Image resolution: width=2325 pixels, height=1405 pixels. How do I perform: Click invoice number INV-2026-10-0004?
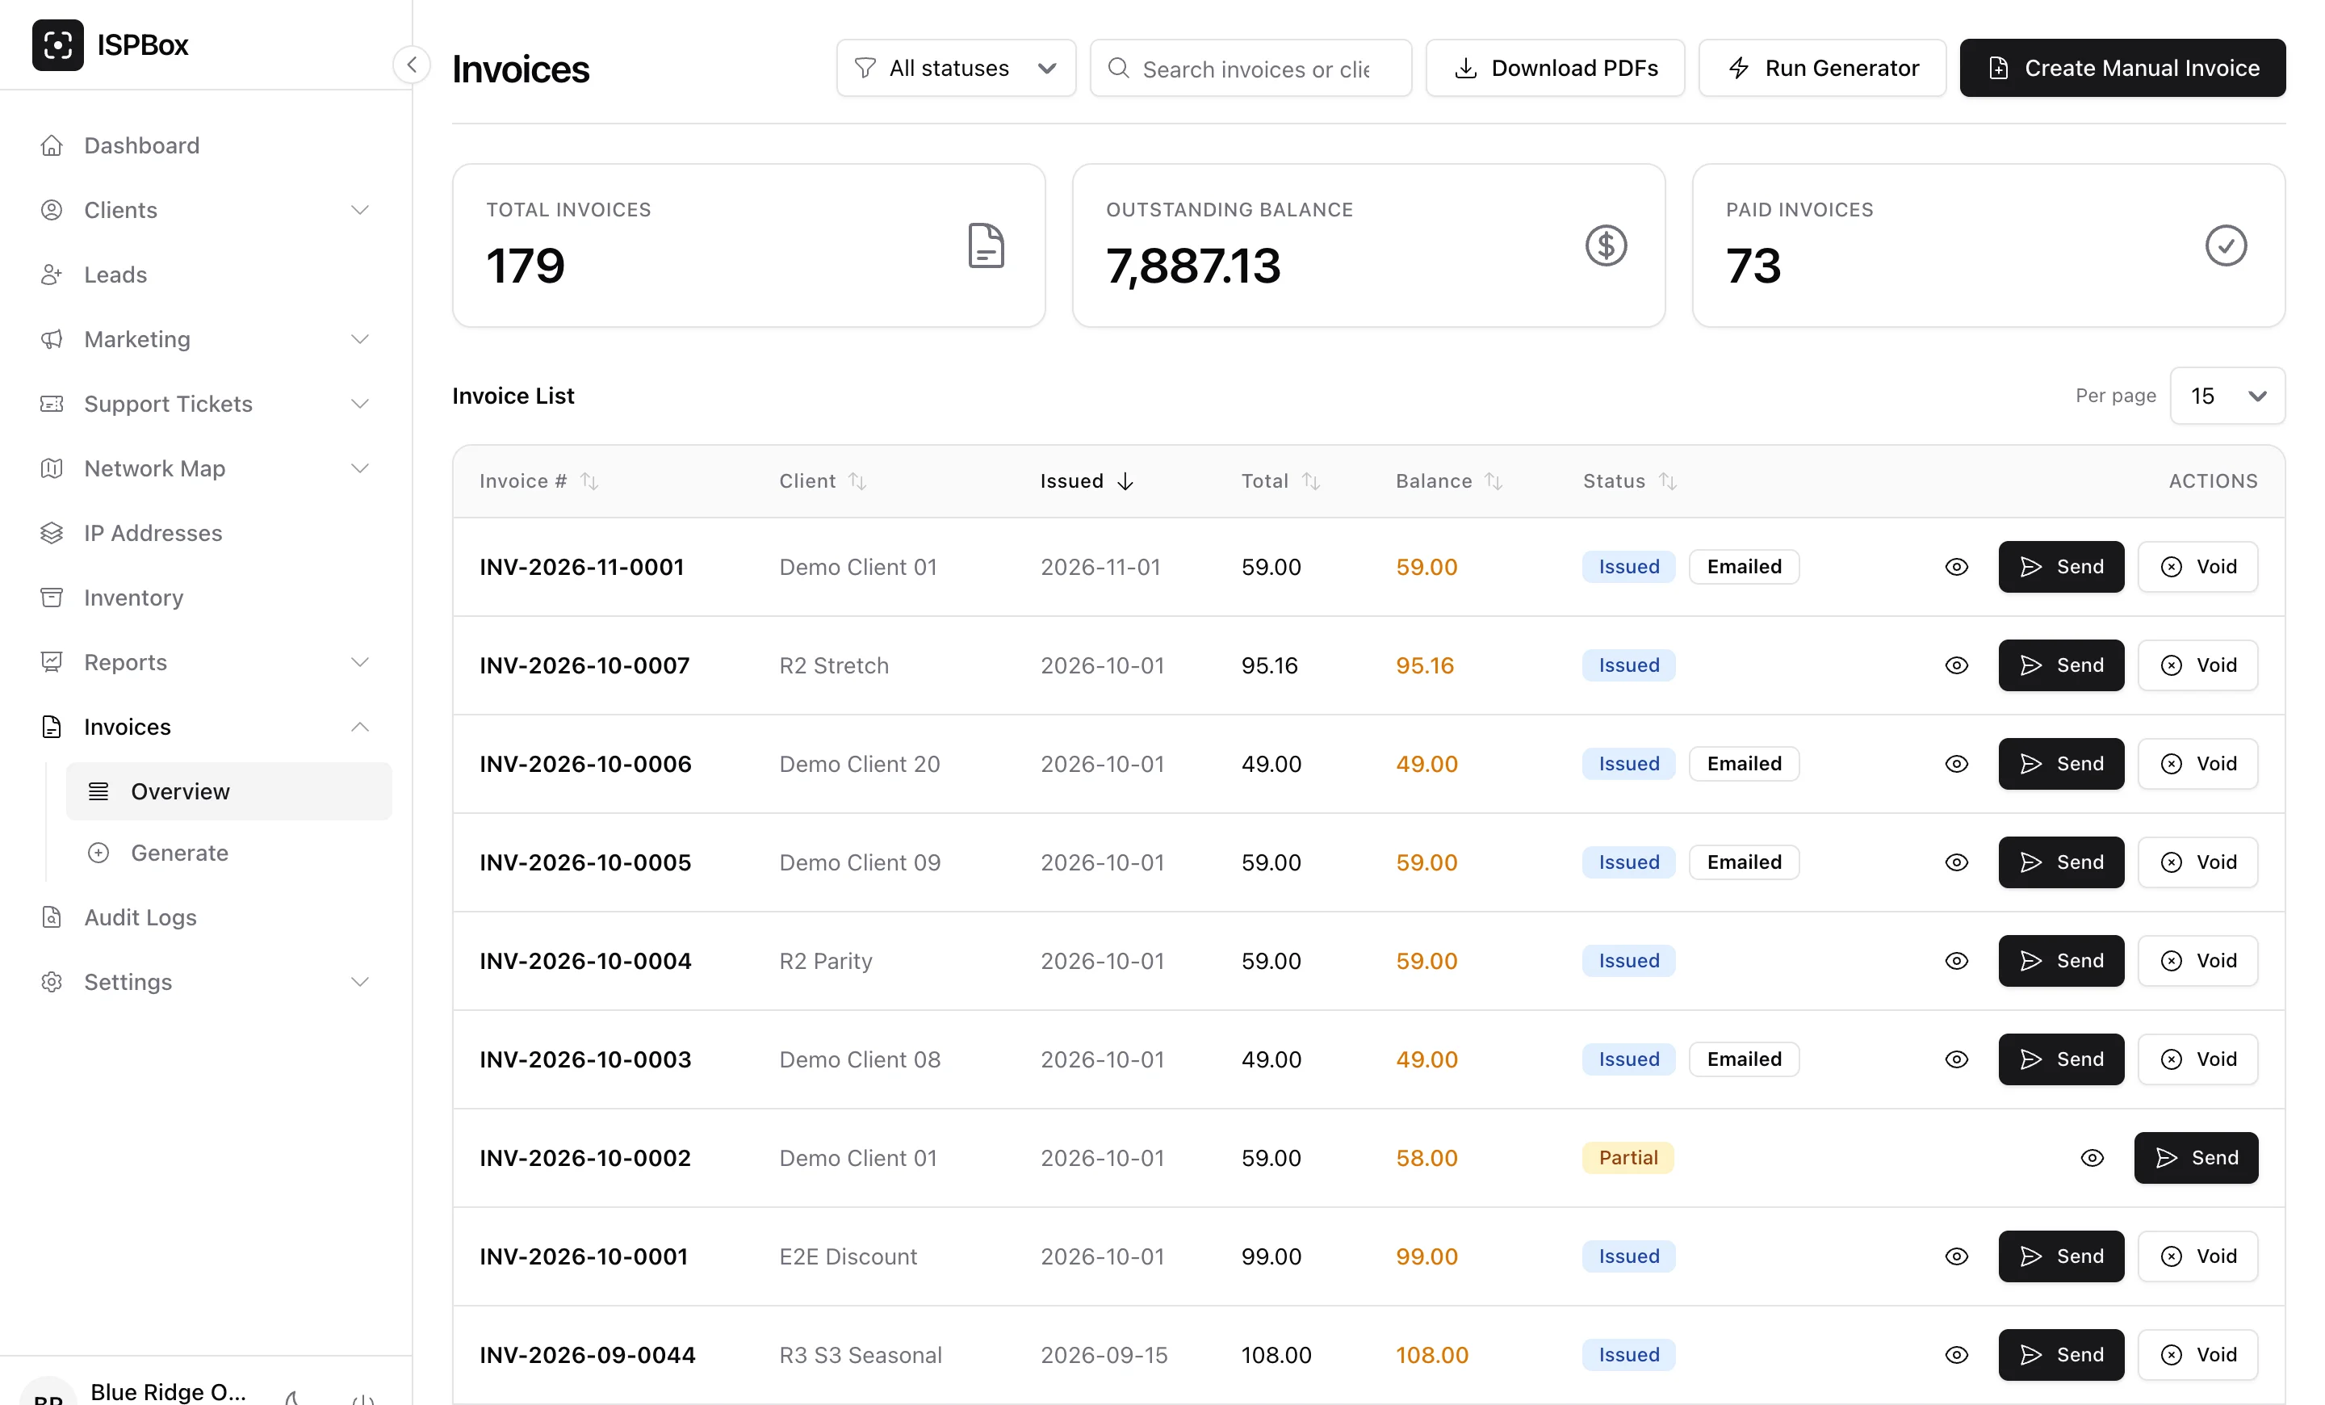[585, 961]
